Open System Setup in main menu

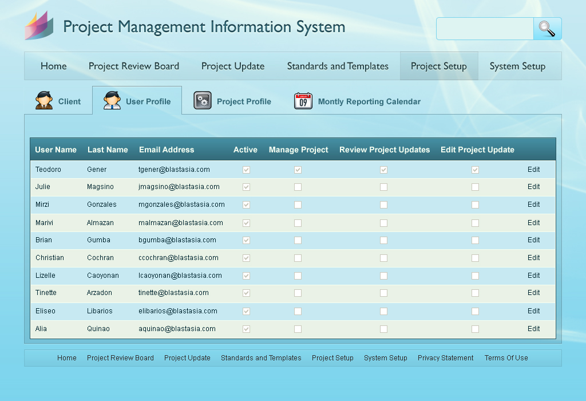click(517, 66)
